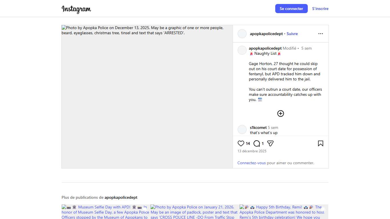The width and height of the screenshot is (390, 219).
Task: Toggle the bookmark Save icon
Action: (x=320, y=143)
